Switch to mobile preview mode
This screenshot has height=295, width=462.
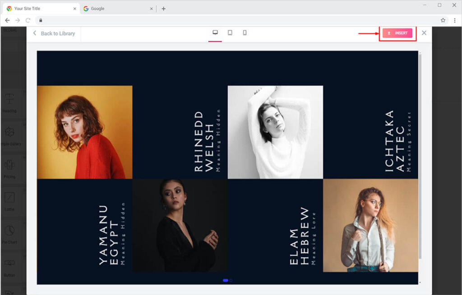pos(245,33)
